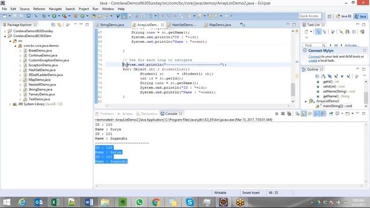Click Remove Launch in Console toolbar
The width and height of the screenshot is (370, 208).
coord(283,114)
